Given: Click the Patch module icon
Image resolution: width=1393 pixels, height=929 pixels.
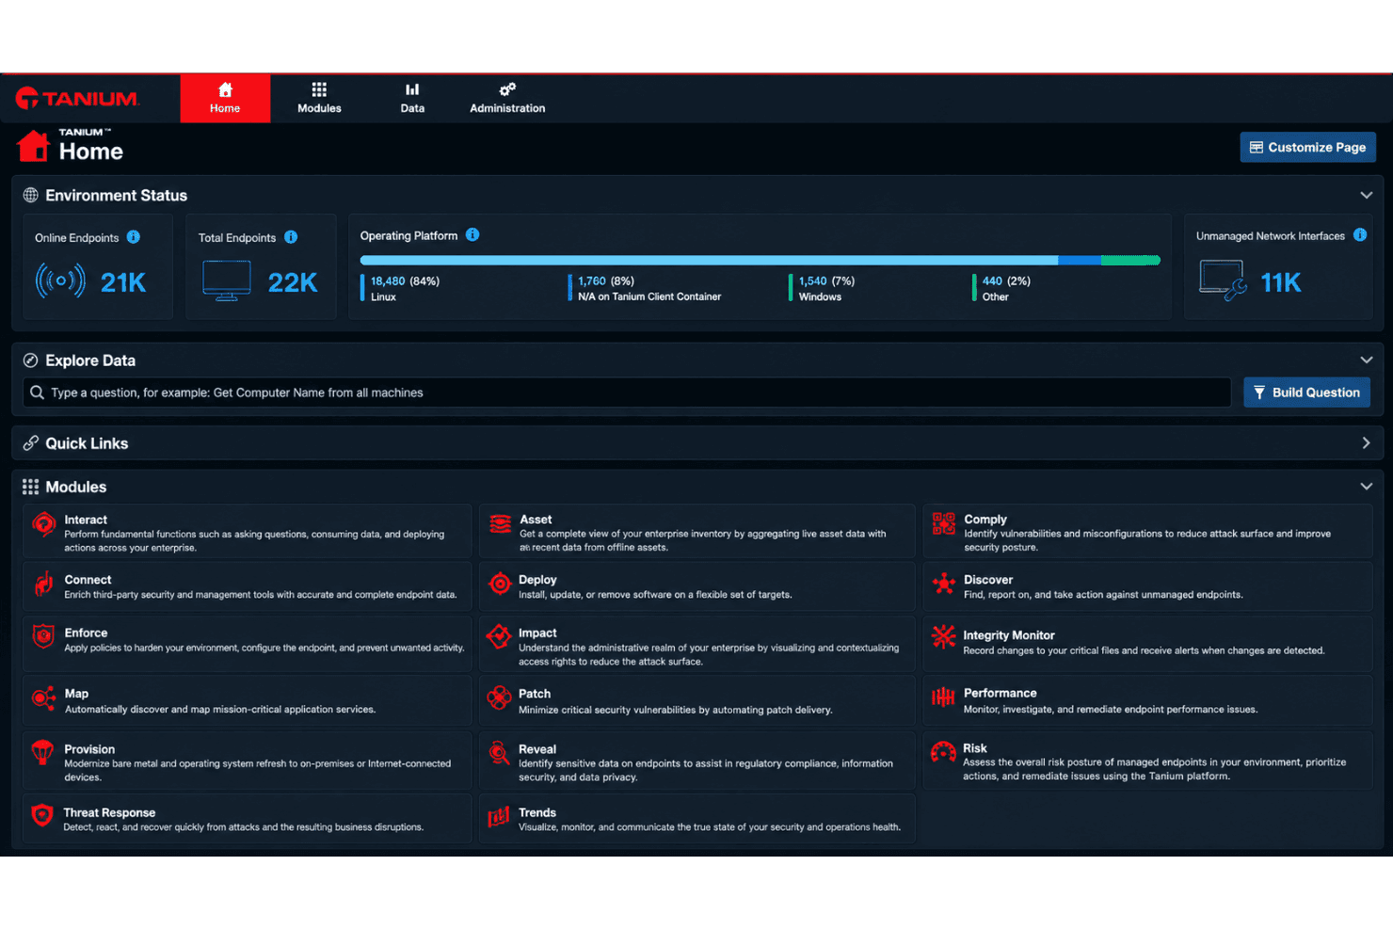Looking at the screenshot, I should [499, 698].
